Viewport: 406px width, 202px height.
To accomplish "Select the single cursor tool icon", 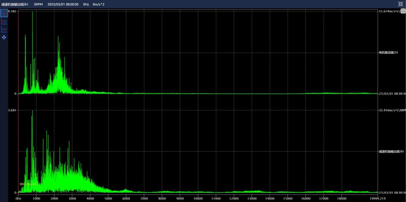I will pyautogui.click(x=4, y=13).
